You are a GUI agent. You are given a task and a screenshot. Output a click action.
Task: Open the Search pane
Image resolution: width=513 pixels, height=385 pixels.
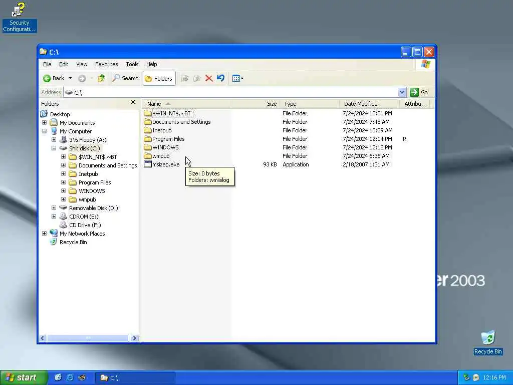[126, 78]
